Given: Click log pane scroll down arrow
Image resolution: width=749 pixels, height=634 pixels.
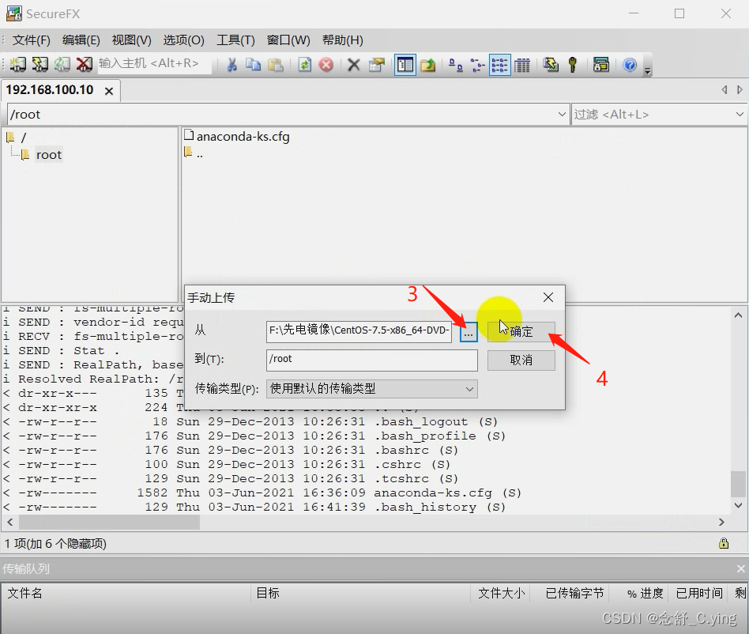Looking at the screenshot, I should tap(738, 505).
